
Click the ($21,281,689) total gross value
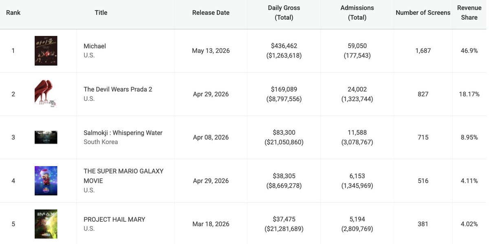[x=284, y=229]
